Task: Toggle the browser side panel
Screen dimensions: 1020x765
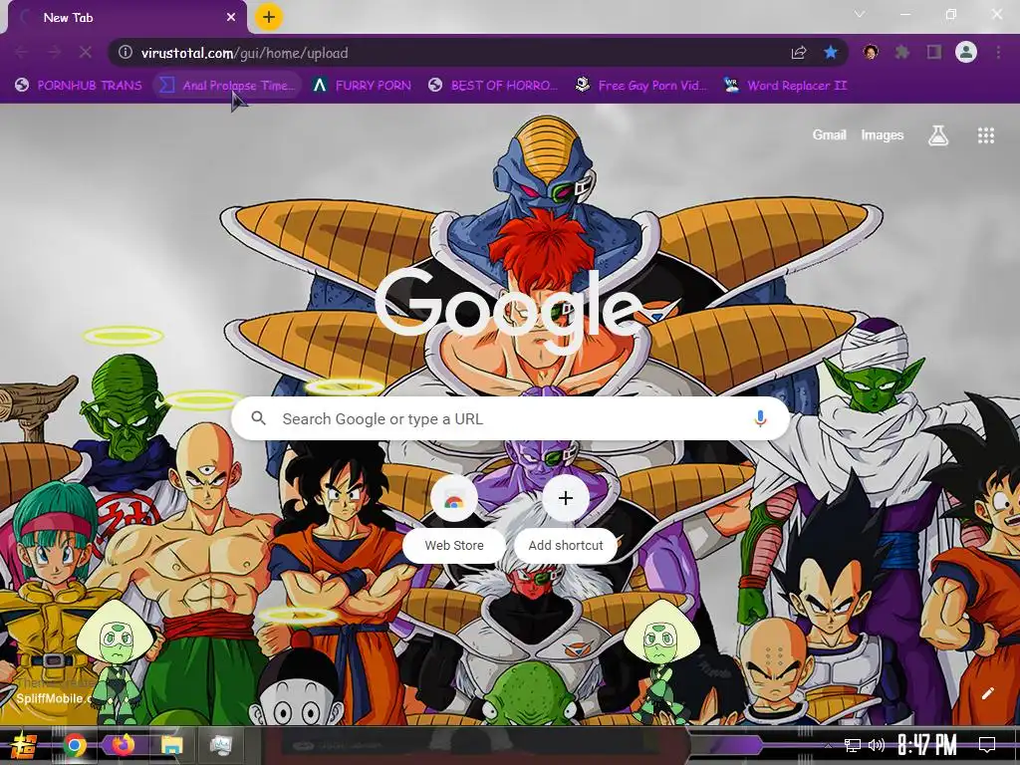Action: coord(934,52)
